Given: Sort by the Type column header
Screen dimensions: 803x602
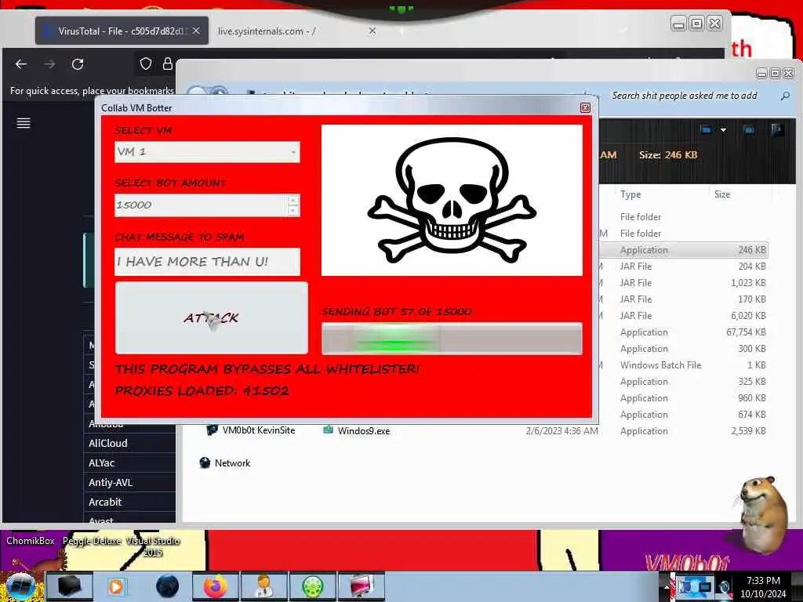Looking at the screenshot, I should [x=630, y=194].
